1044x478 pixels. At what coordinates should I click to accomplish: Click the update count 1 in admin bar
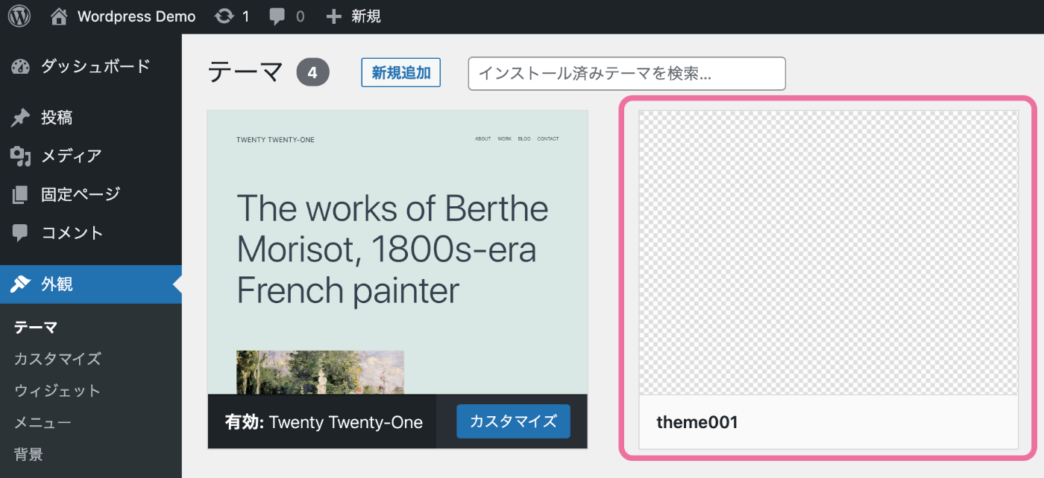245,16
